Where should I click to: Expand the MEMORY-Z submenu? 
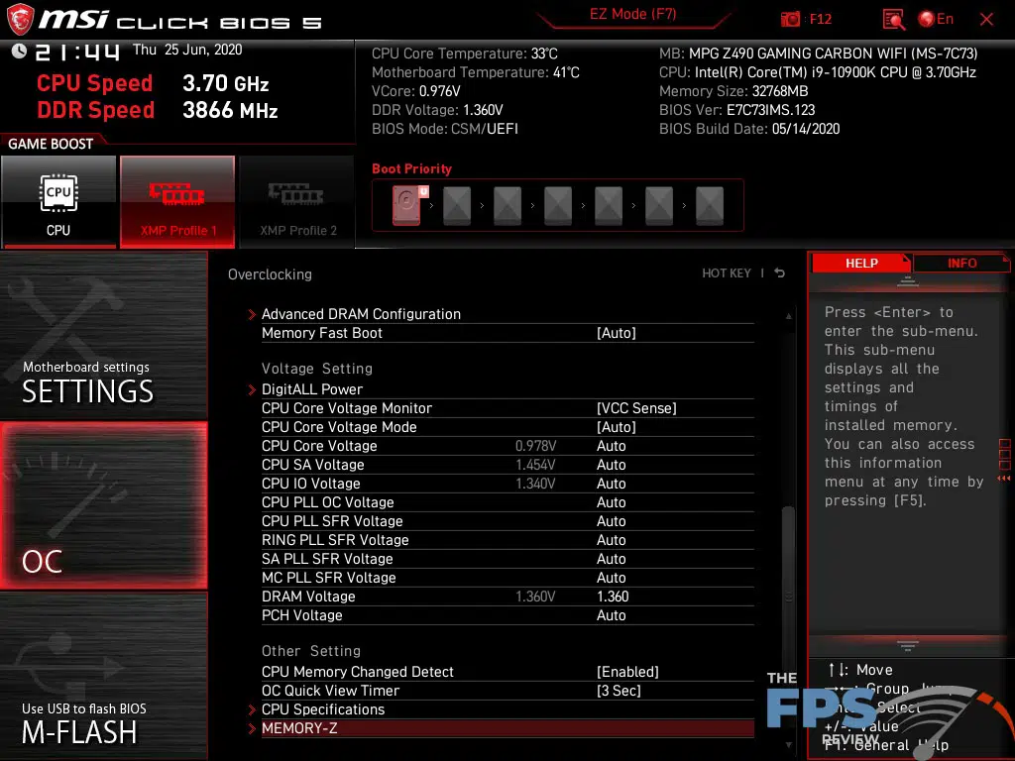pyautogui.click(x=507, y=728)
